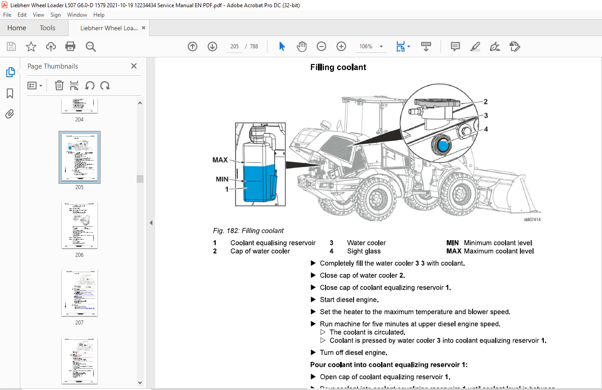Image resolution: width=602 pixels, height=390 pixels.
Task: Click the 'Start diesel engine.' instruction
Action: click(x=349, y=300)
